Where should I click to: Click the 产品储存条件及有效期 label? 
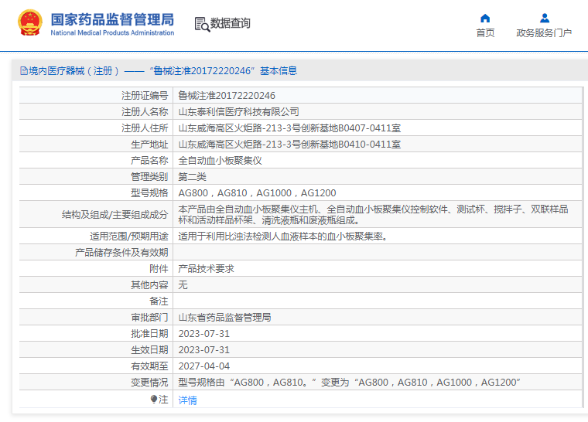click(x=121, y=253)
